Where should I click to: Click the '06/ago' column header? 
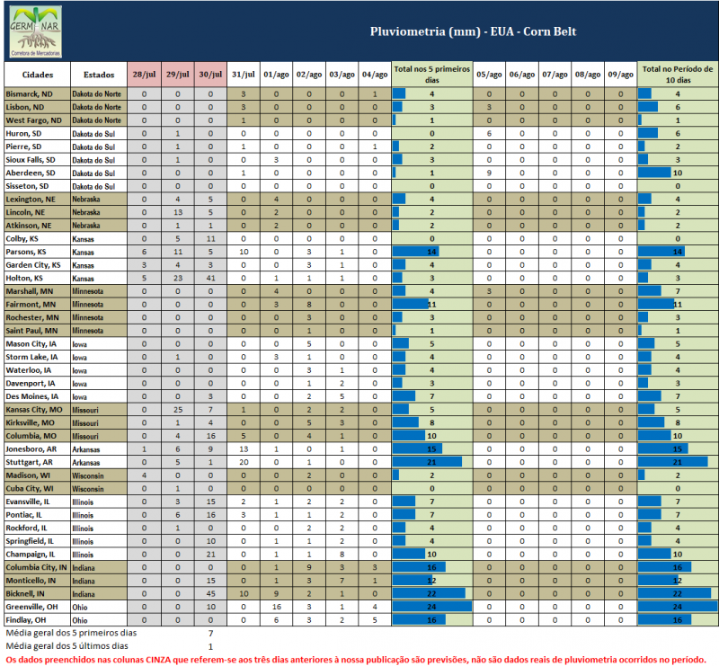(x=522, y=75)
